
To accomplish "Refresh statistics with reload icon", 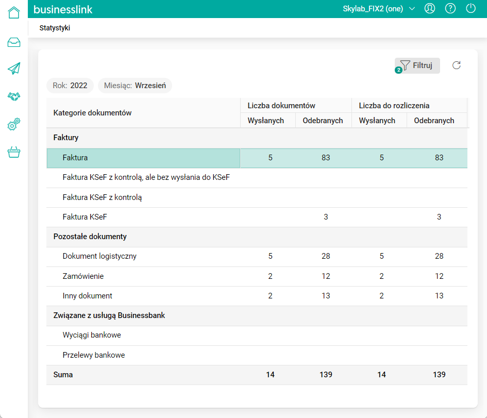I will (456, 65).
